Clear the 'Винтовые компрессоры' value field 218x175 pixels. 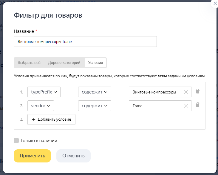[x=186, y=92]
